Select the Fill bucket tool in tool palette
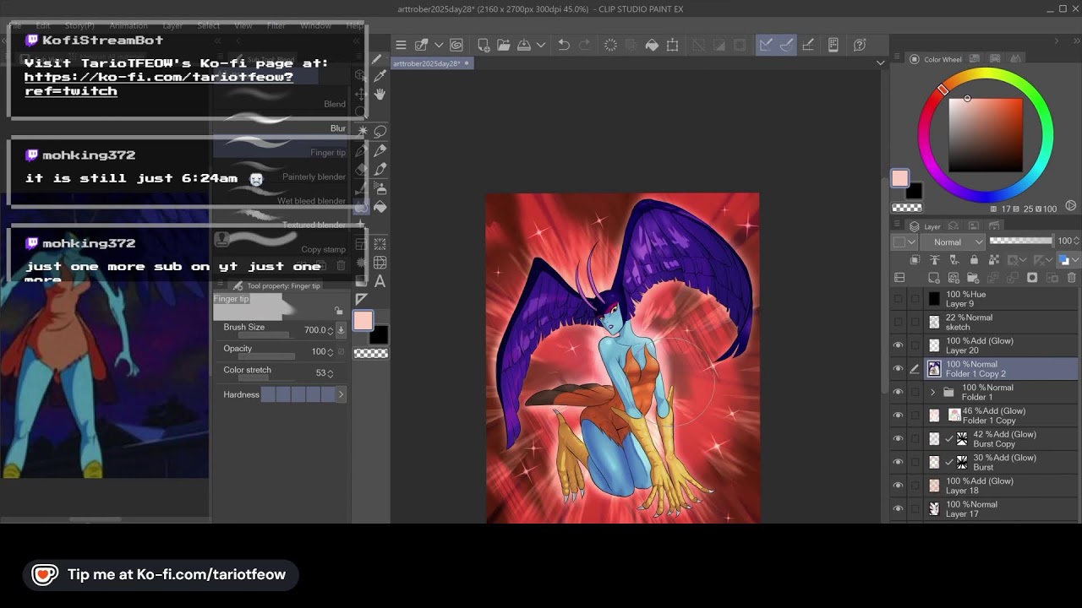This screenshot has width=1082, height=608. 380,207
